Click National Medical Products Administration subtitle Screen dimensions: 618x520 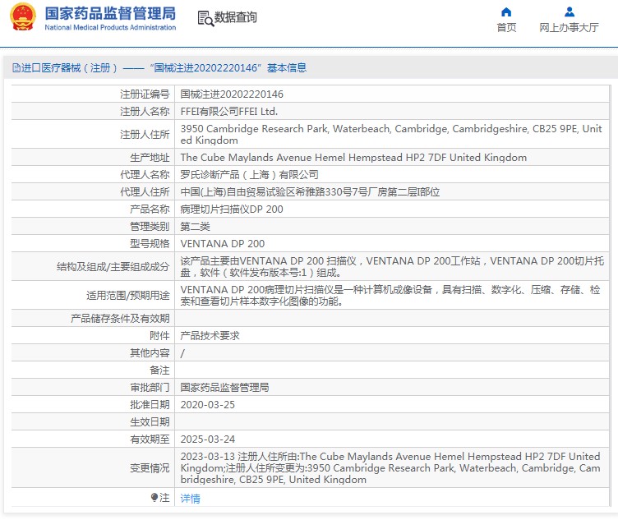pos(110,28)
